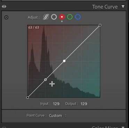129x128 pixels.
Task: Expand the Color Mixer panel triangle
Action: [123, 127]
